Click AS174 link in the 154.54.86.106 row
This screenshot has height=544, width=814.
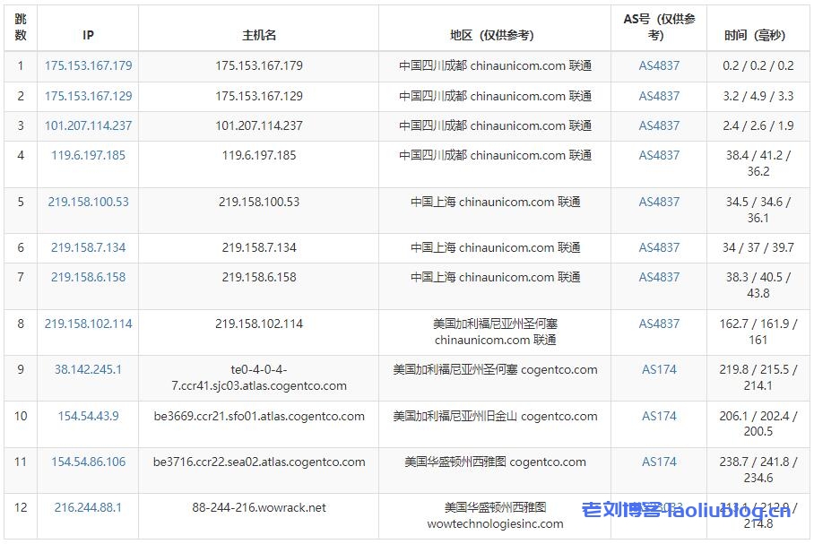tap(659, 462)
